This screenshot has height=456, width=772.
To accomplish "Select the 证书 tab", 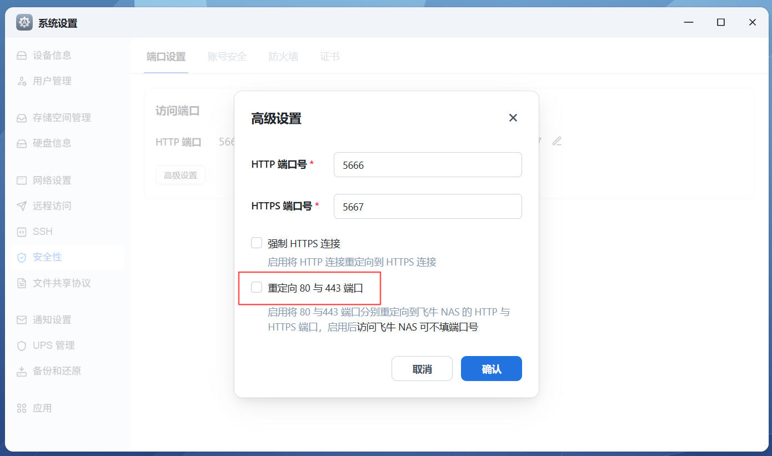I will point(330,57).
